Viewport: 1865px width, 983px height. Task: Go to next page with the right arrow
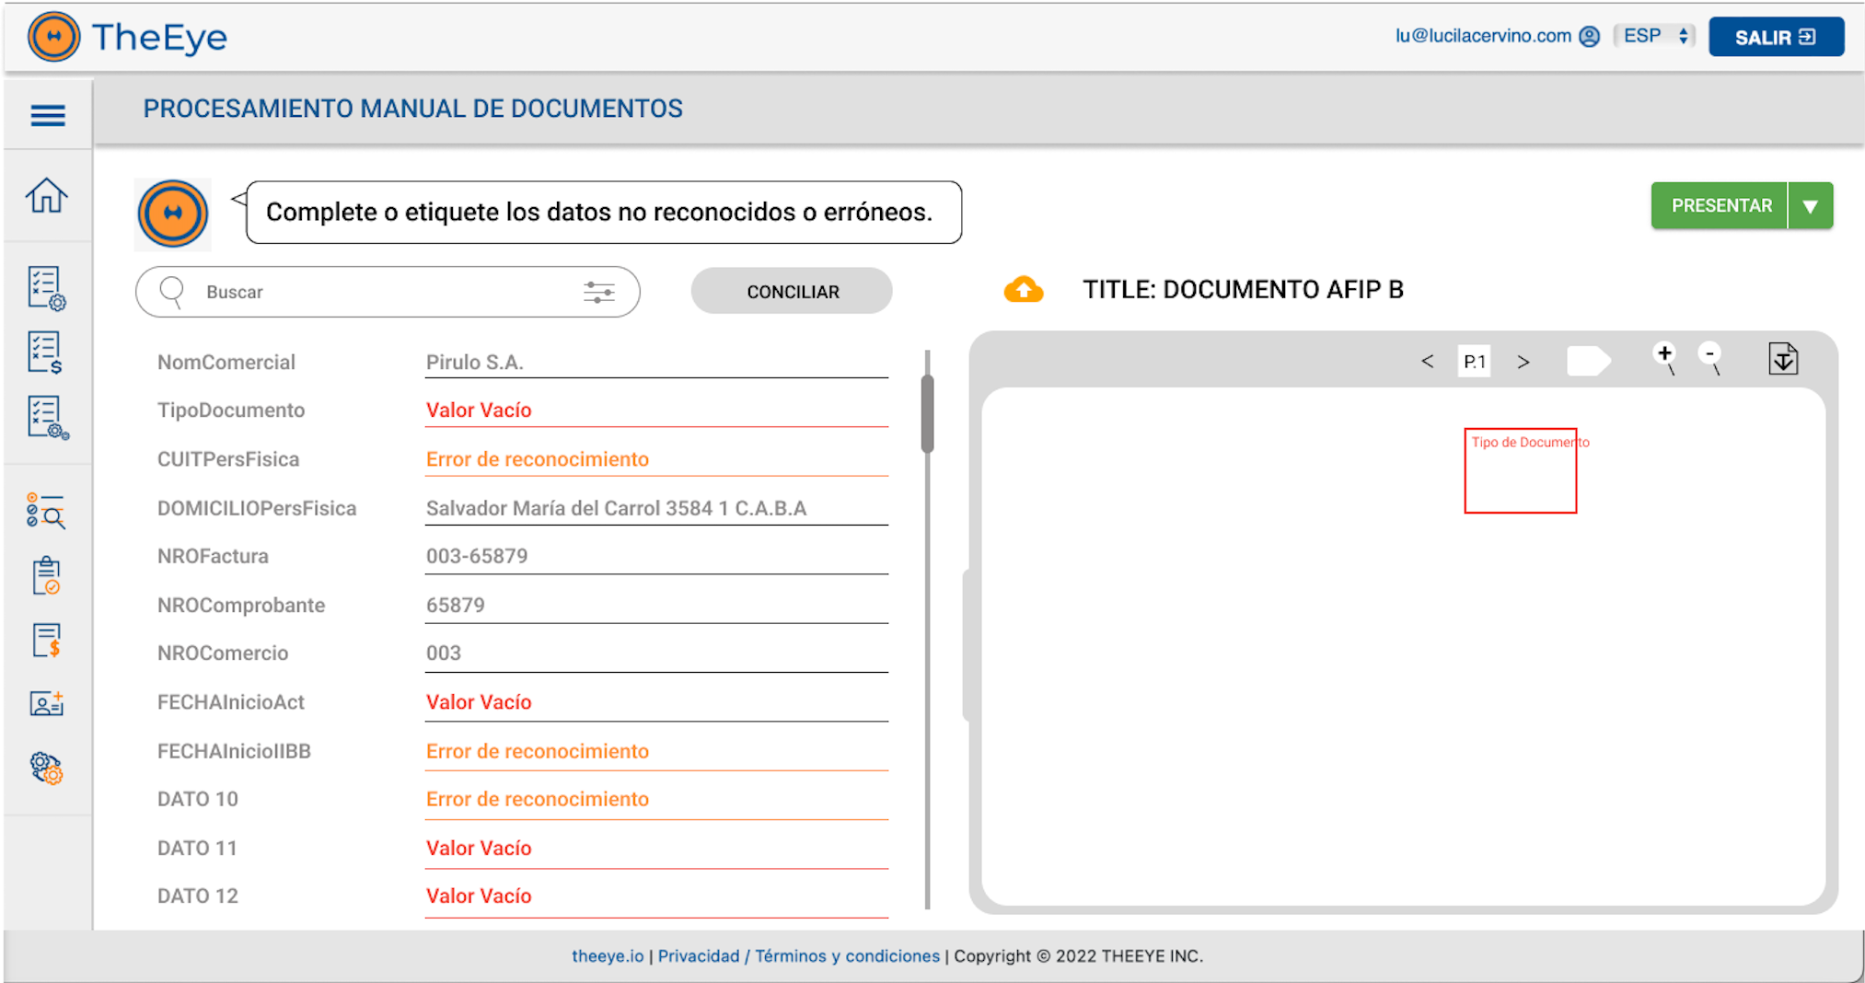pos(1523,362)
